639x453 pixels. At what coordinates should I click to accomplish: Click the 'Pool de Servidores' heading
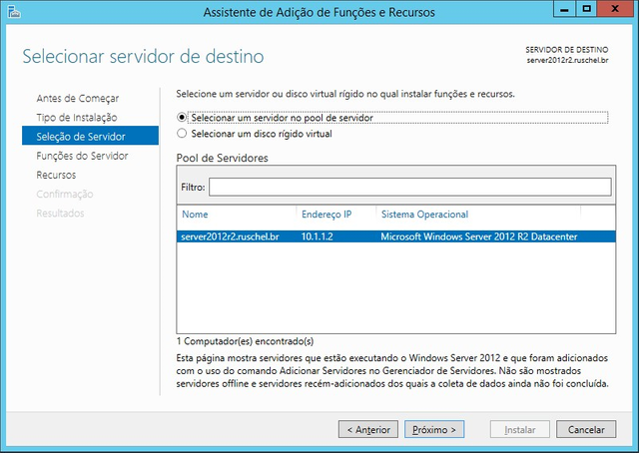pyautogui.click(x=222, y=158)
